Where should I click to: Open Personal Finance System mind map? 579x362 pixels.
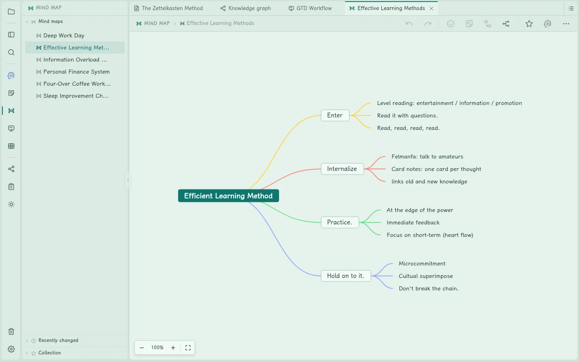(x=75, y=72)
